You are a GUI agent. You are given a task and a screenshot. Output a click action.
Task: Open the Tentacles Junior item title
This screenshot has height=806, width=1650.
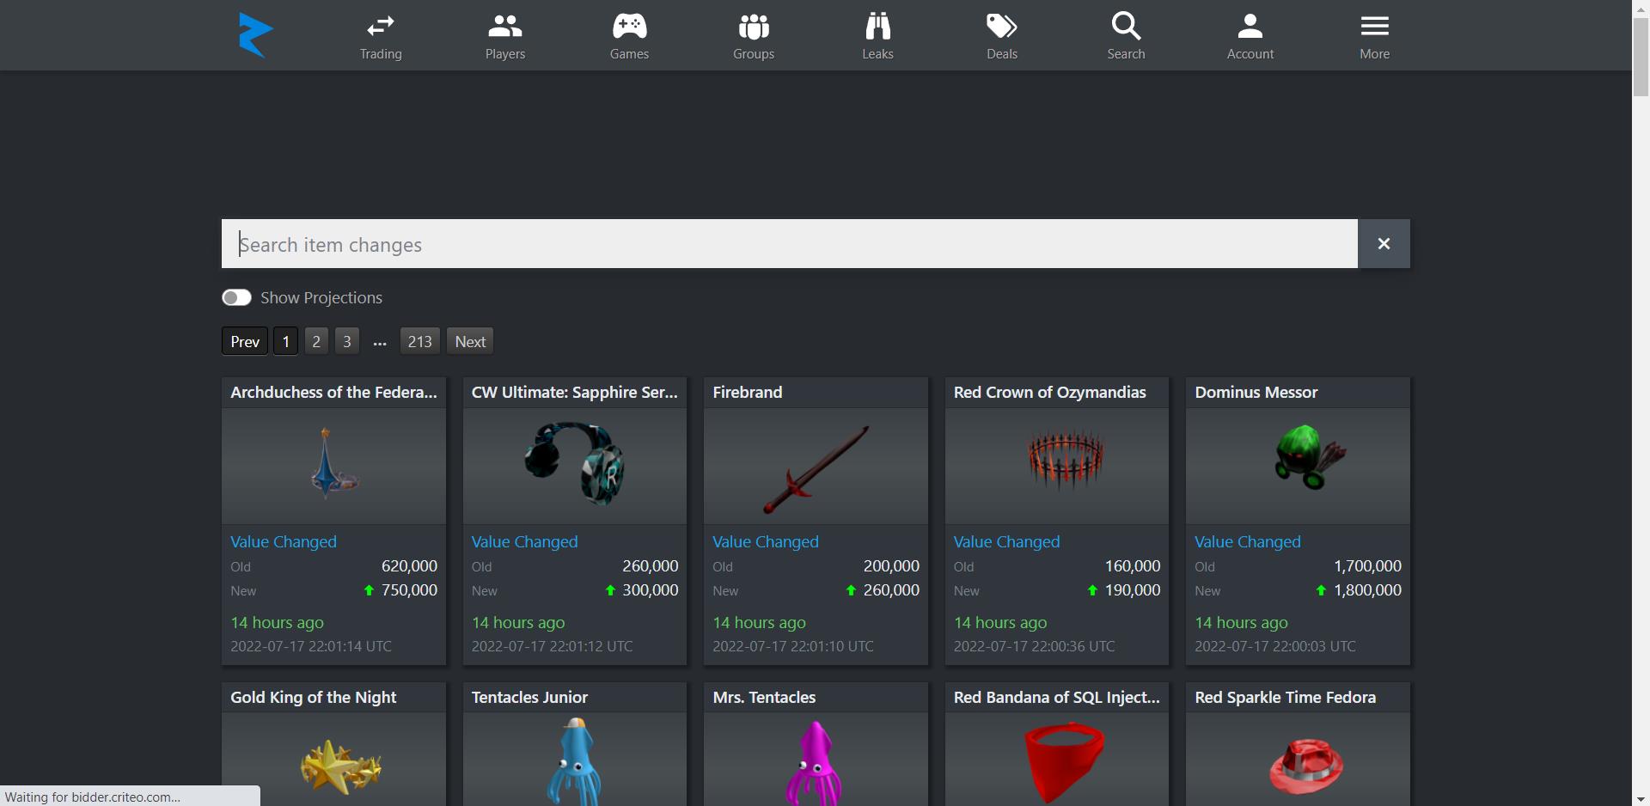[529, 697]
